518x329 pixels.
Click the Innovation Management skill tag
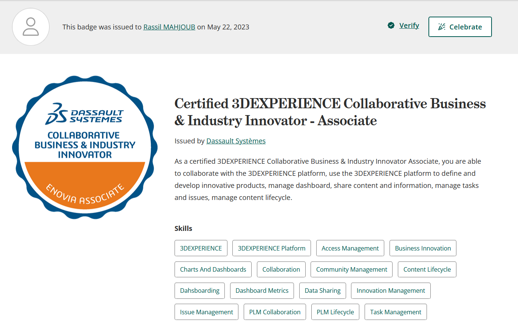(391, 291)
